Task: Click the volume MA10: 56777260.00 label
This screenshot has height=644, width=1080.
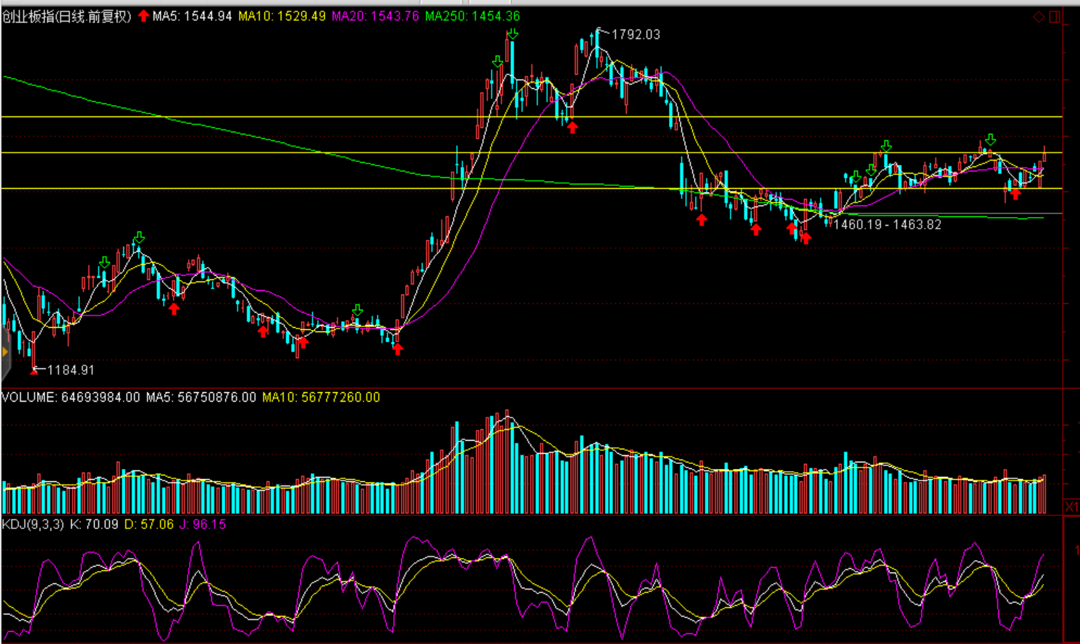Action: (321, 397)
